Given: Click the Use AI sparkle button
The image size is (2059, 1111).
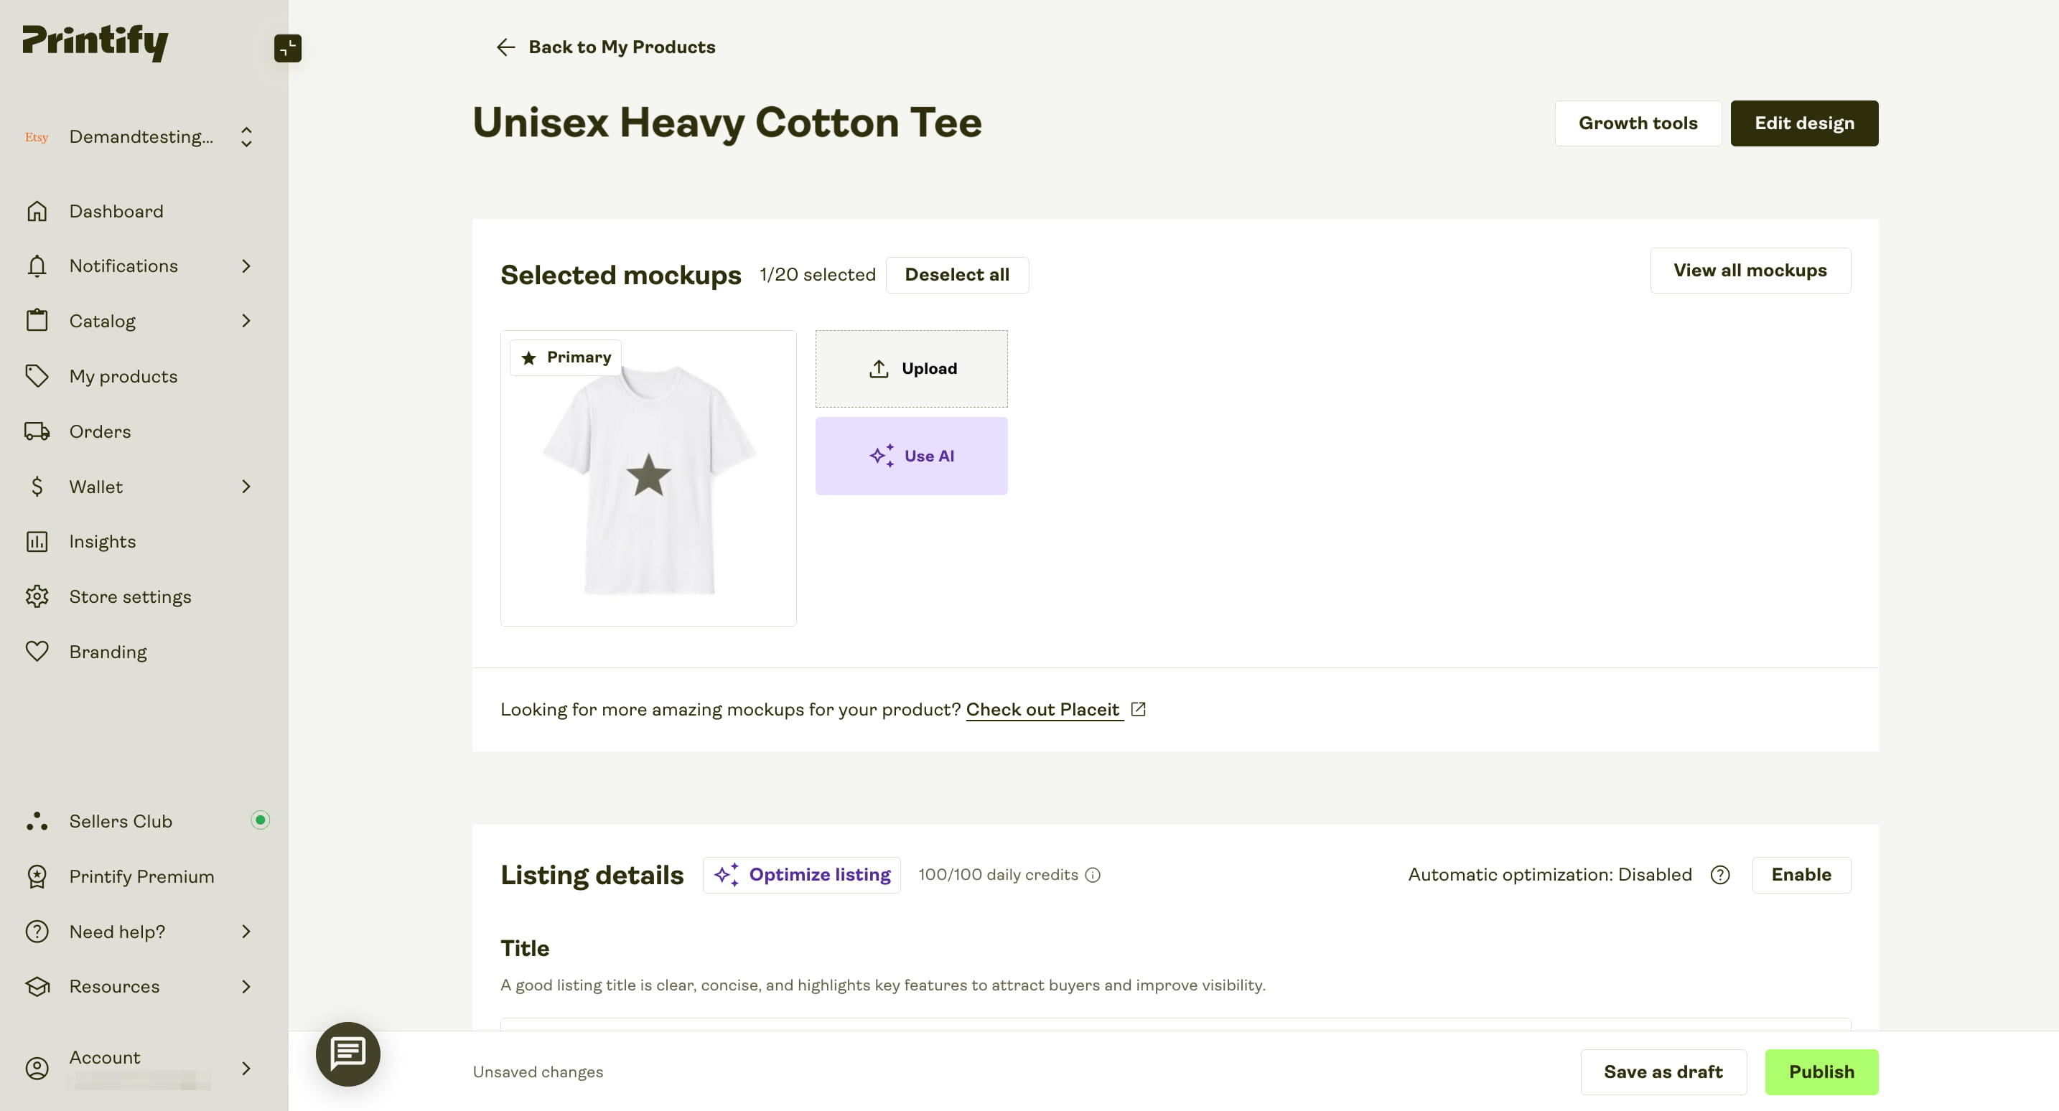Looking at the screenshot, I should pos(911,456).
